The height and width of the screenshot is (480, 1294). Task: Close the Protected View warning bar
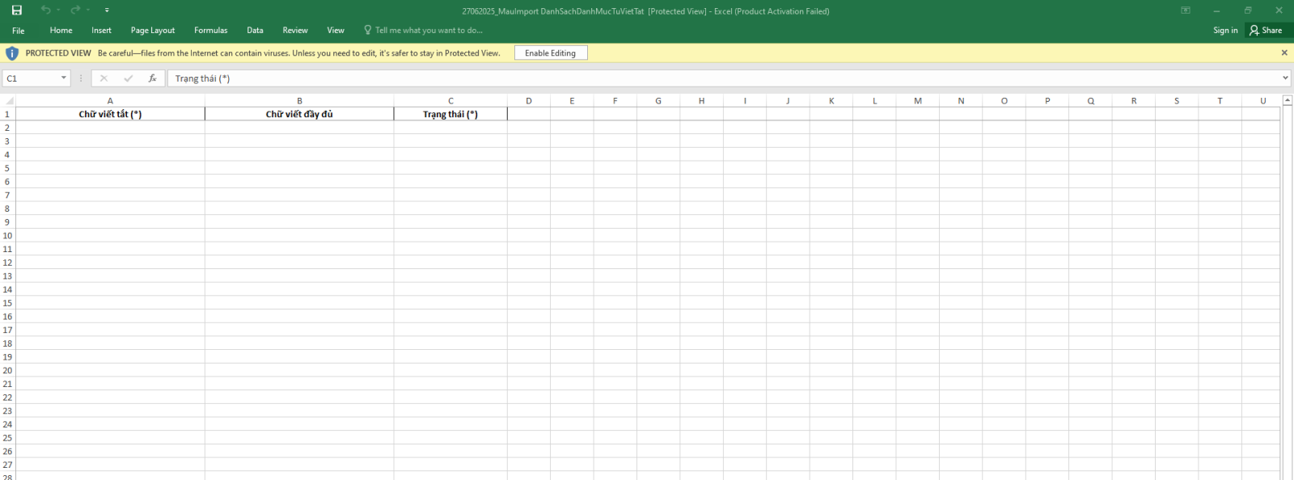tap(1283, 53)
